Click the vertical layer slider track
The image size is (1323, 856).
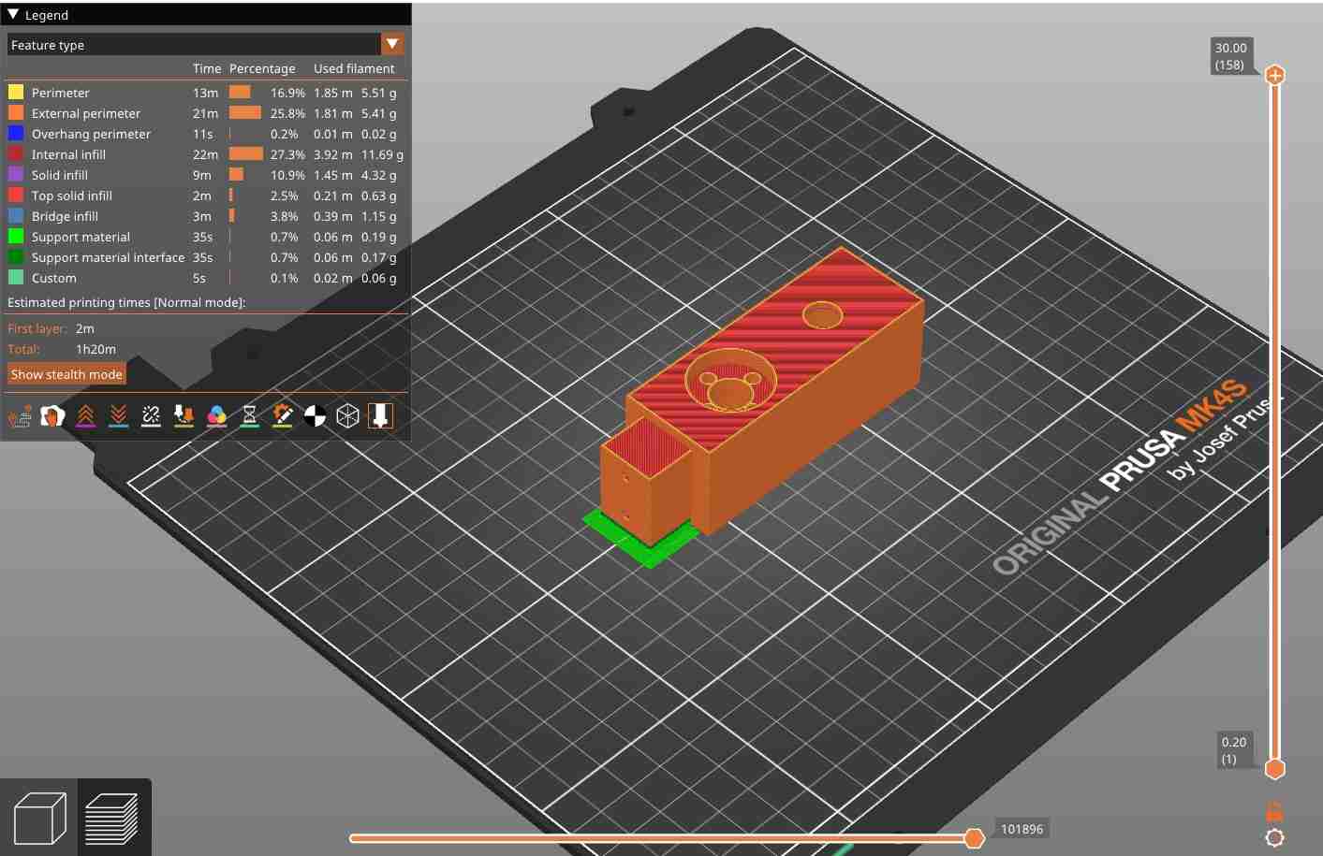tap(1274, 421)
